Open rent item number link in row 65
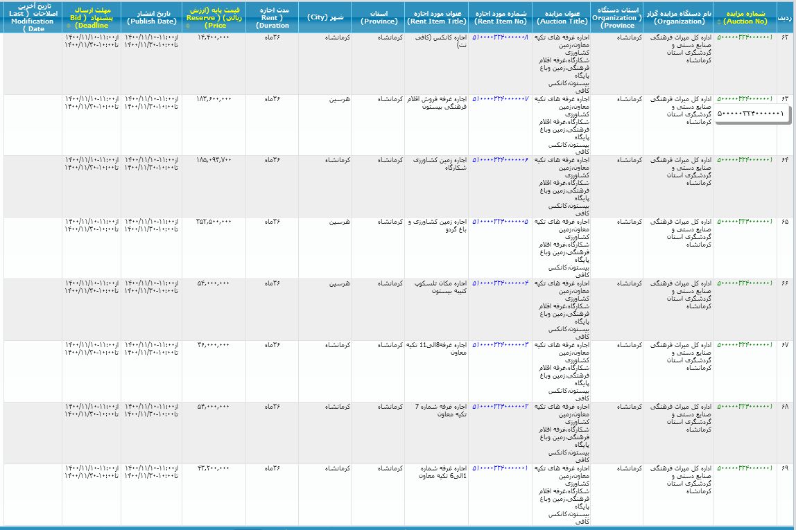Image resolution: width=796 pixels, height=530 pixels. (x=499, y=222)
